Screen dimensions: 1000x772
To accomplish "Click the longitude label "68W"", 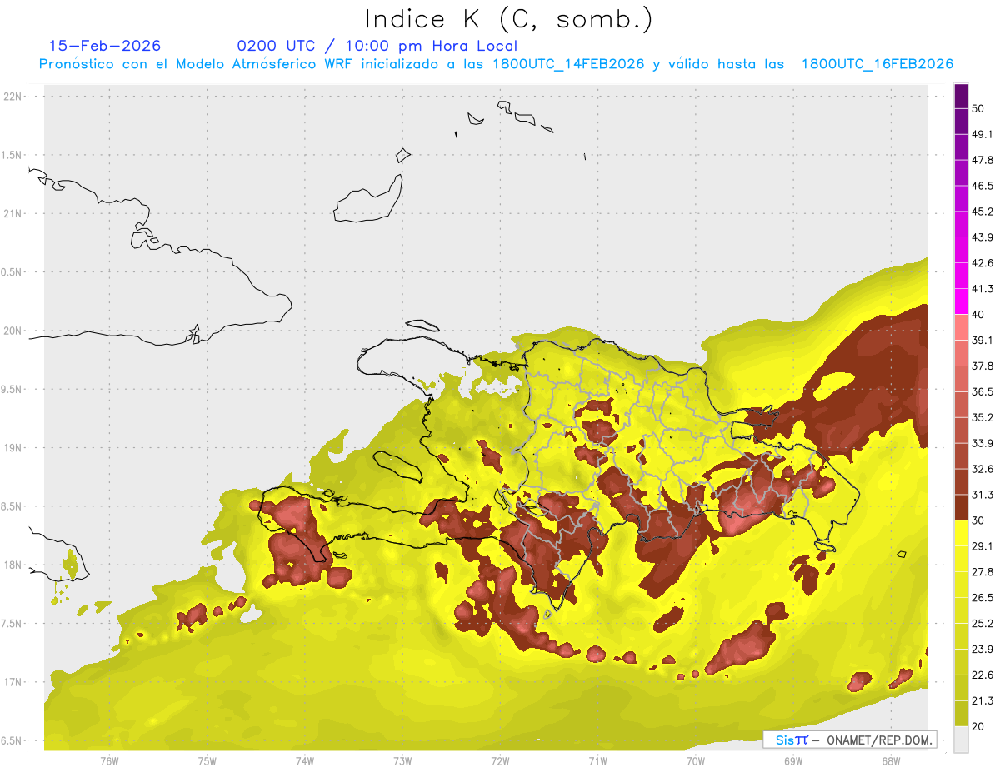I will [890, 761].
